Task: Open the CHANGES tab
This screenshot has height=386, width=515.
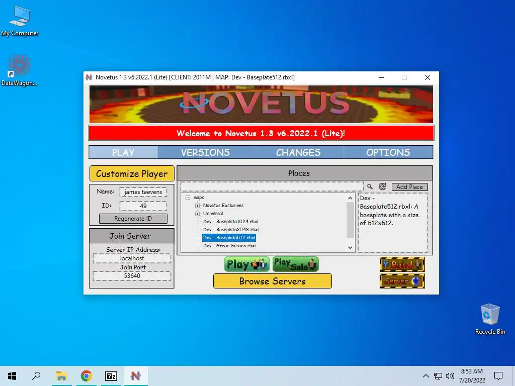Action: [x=298, y=152]
